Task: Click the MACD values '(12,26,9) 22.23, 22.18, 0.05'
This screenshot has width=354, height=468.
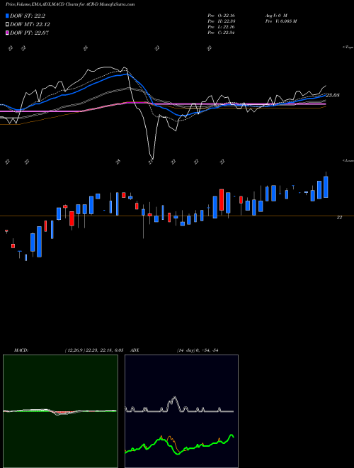Action: pyautogui.click(x=94, y=350)
